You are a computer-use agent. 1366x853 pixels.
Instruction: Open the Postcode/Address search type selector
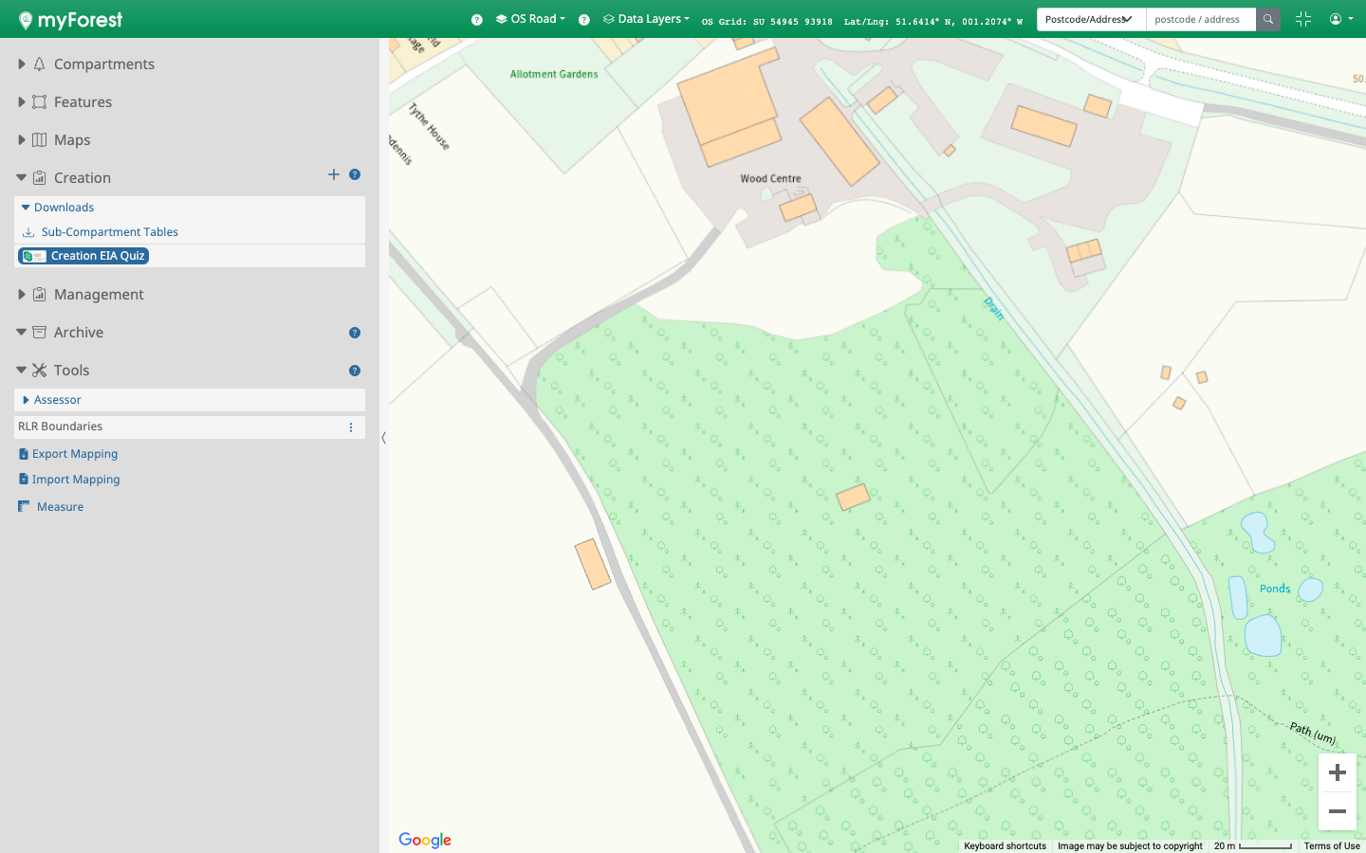pos(1090,19)
